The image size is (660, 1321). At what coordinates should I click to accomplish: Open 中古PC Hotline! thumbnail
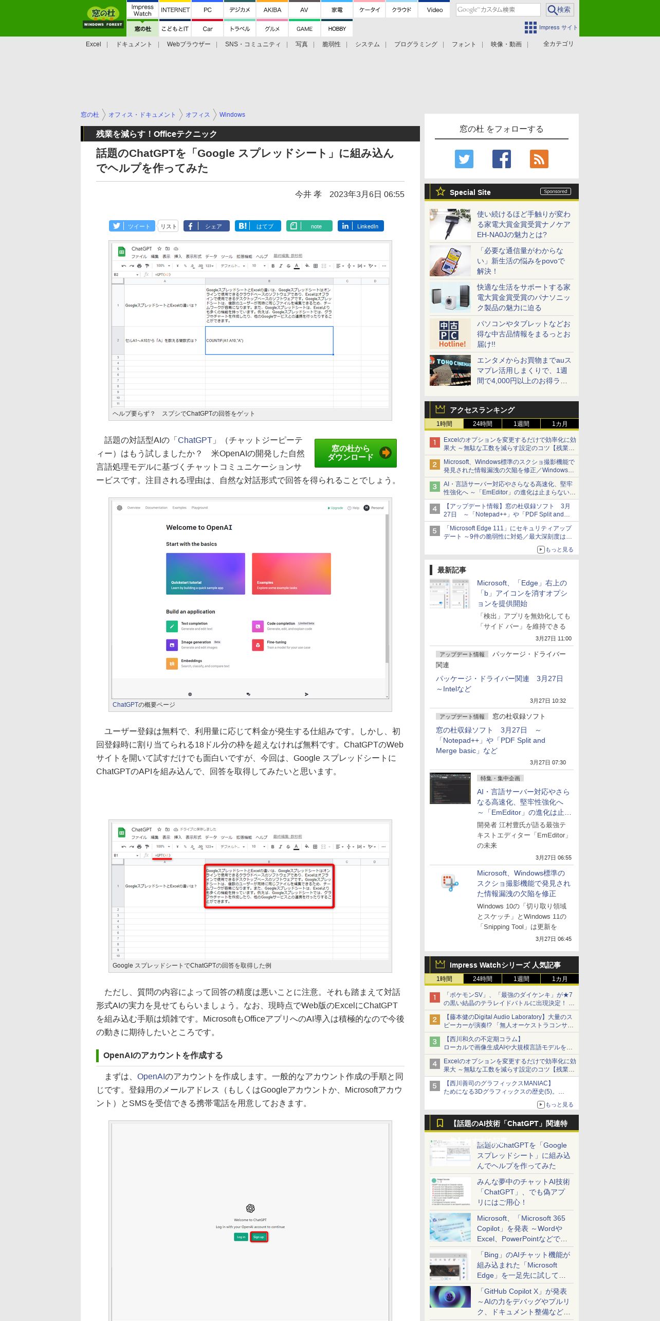pyautogui.click(x=450, y=334)
